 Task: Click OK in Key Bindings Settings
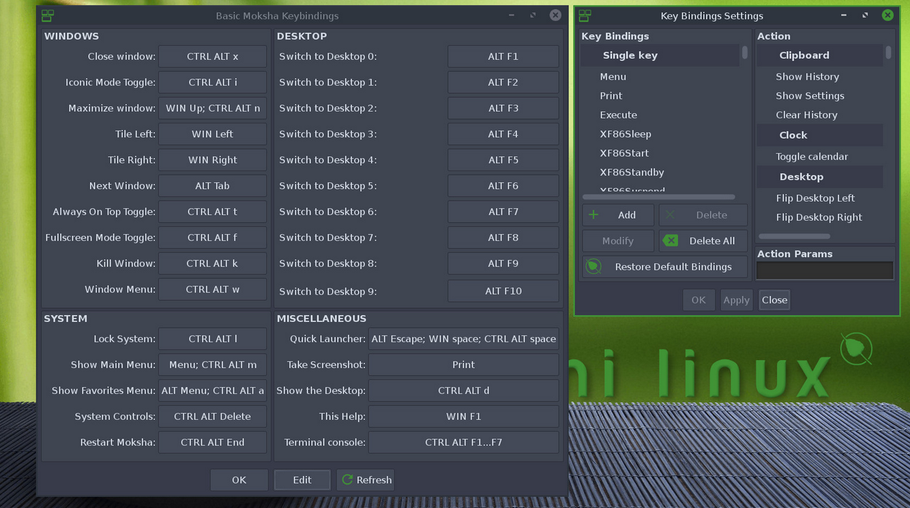click(x=699, y=300)
